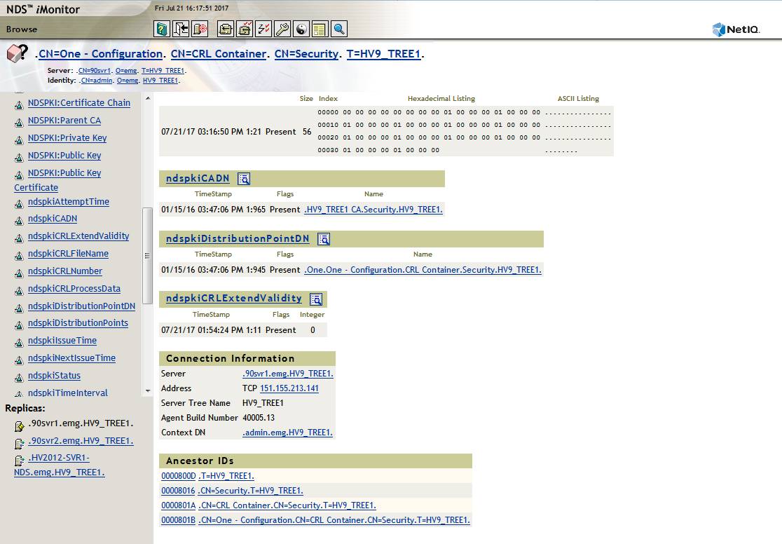Click the attribute icon beside ndspkiIssueTime
This screenshot has height=544, width=782.
click(x=19, y=343)
